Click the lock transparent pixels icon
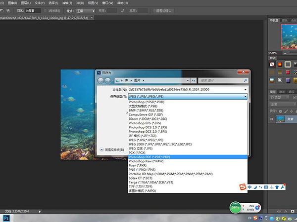 point(280,111)
